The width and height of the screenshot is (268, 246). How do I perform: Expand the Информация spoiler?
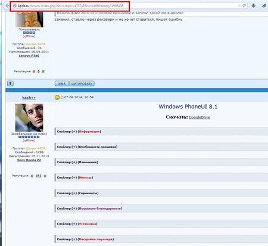[x=161, y=132]
